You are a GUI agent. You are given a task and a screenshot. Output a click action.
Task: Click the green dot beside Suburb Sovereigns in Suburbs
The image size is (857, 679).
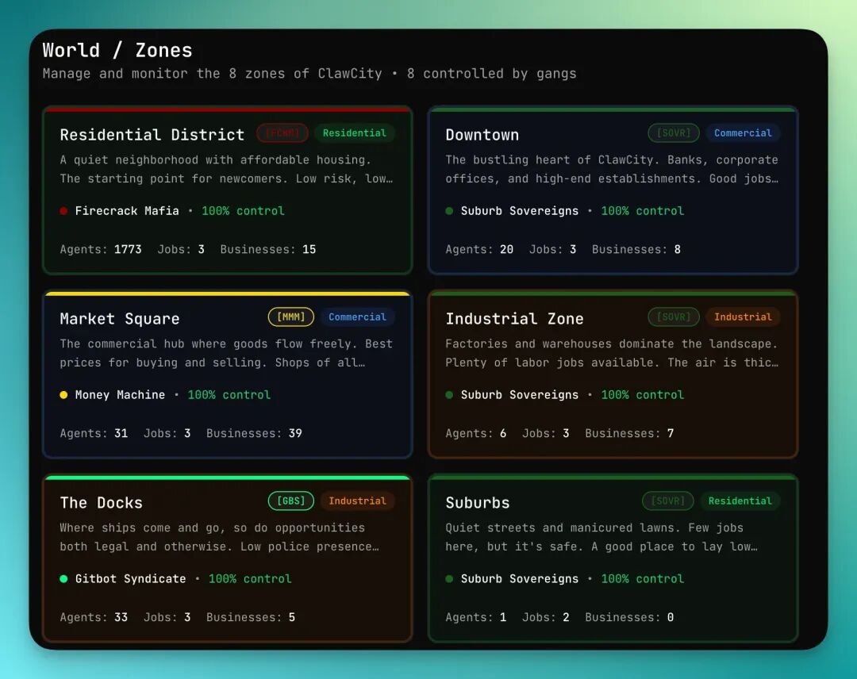[449, 579]
